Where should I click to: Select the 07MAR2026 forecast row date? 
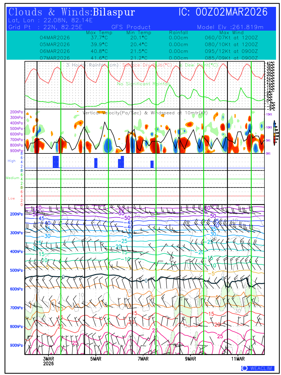tap(55, 58)
